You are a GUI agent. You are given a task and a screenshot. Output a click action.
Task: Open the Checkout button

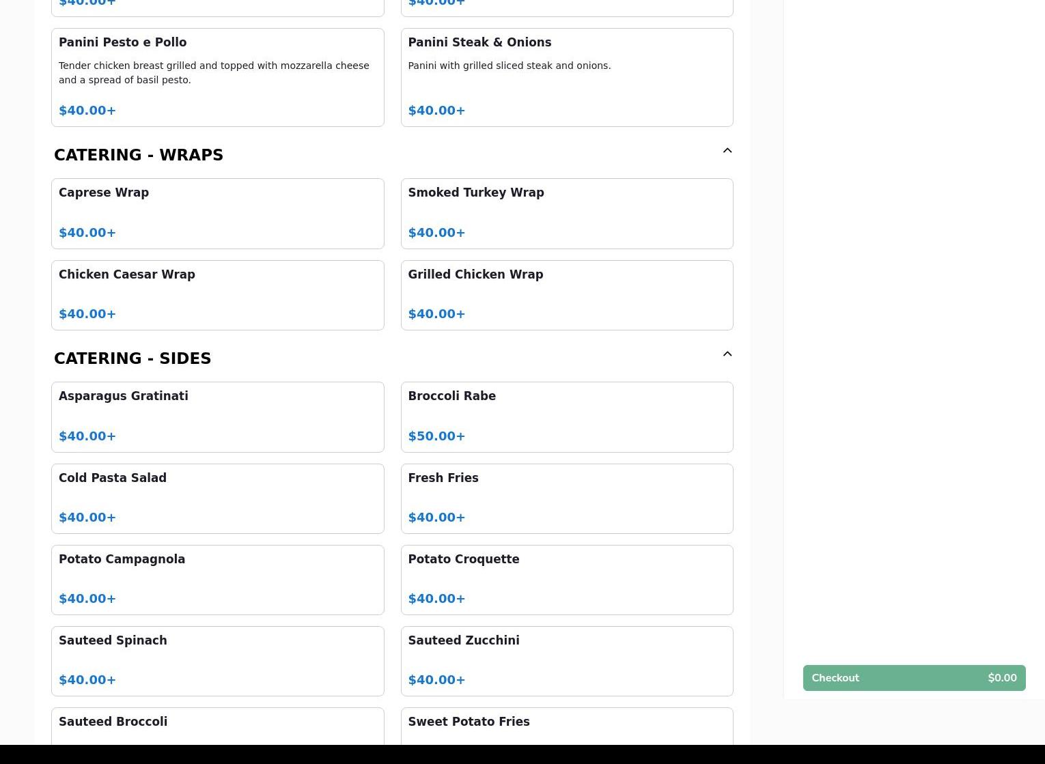[914, 678]
